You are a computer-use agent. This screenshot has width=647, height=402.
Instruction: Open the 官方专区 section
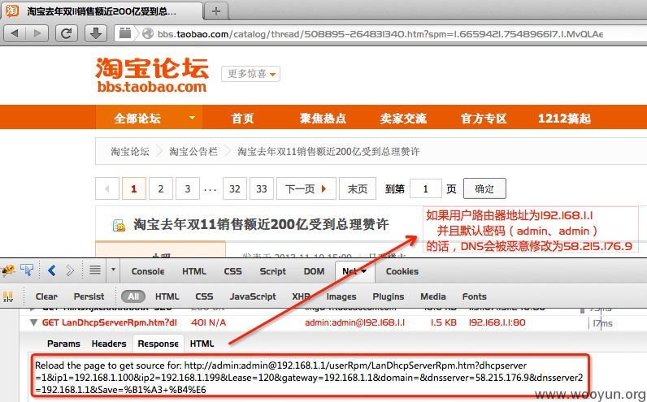tap(484, 119)
